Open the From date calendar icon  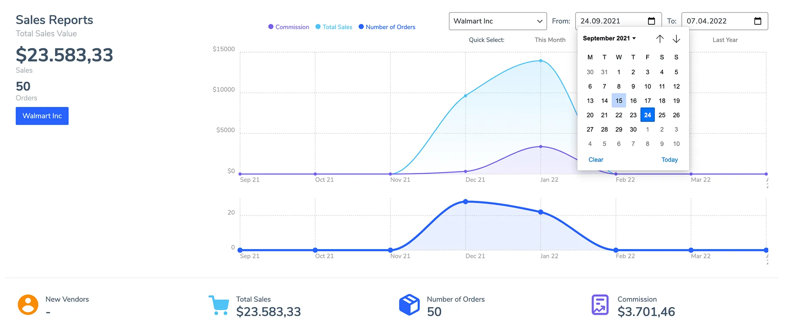click(651, 21)
